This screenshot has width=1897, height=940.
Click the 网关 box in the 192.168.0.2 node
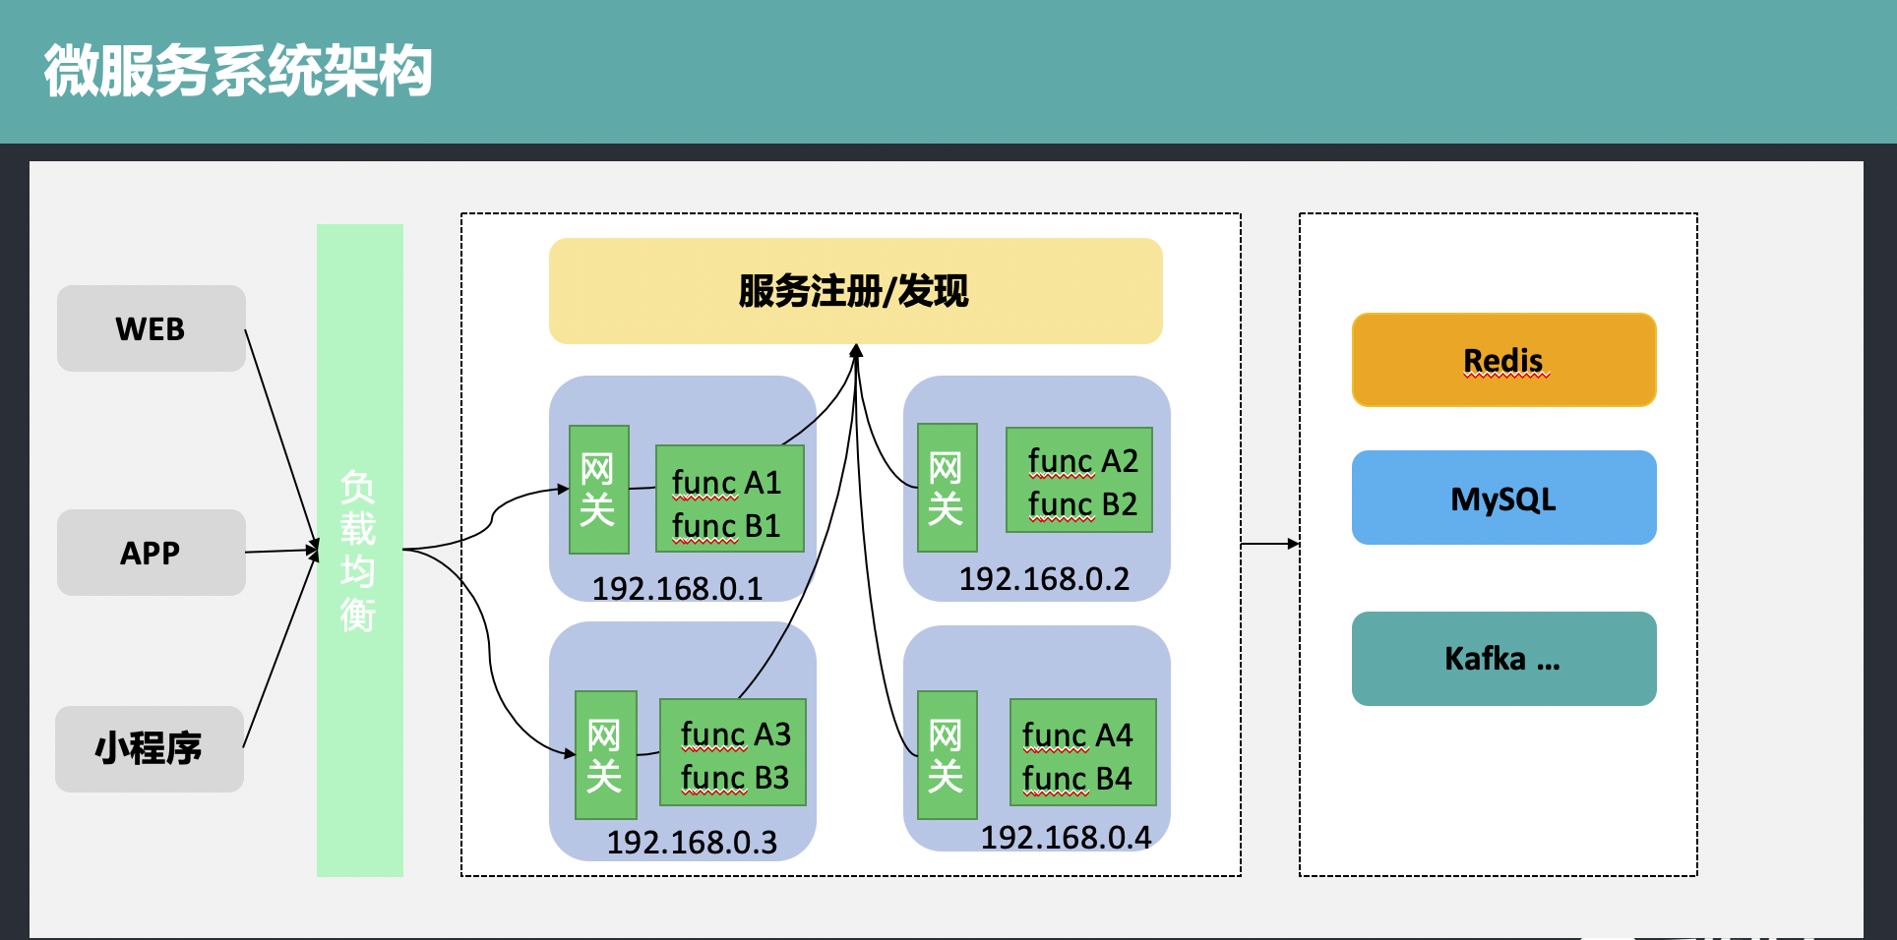coord(947,488)
